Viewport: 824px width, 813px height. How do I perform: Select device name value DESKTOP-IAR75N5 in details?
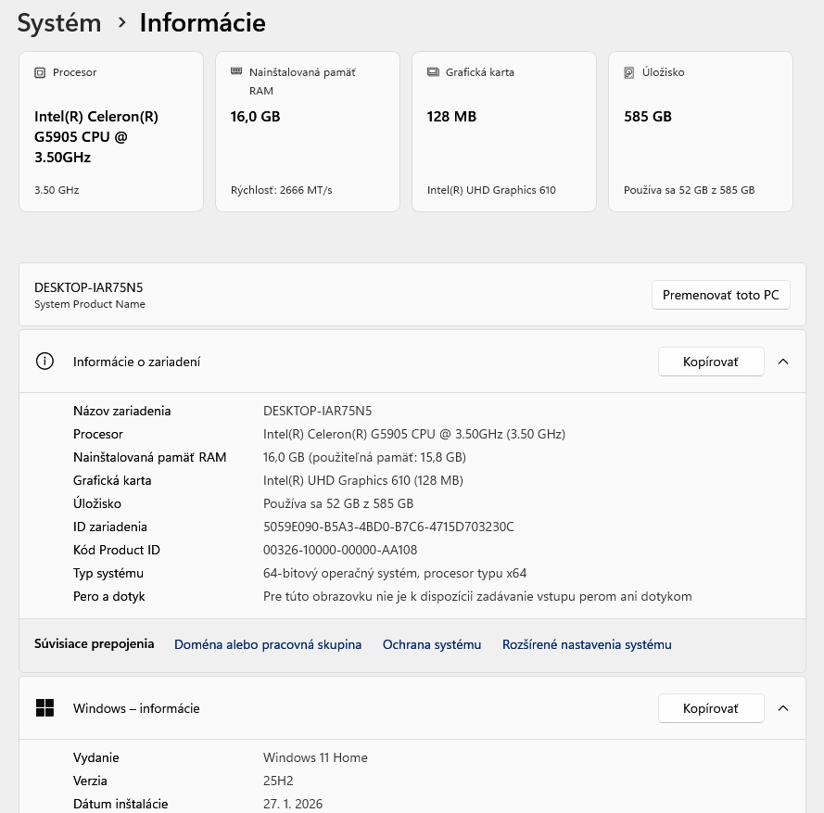coord(317,411)
